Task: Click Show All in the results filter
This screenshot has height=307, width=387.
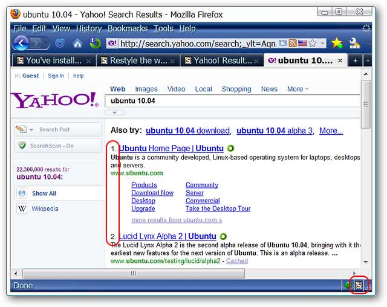Action: [x=44, y=193]
